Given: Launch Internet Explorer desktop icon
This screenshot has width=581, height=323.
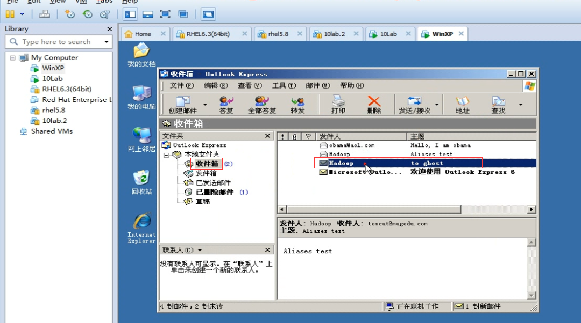Looking at the screenshot, I should (x=141, y=227).
